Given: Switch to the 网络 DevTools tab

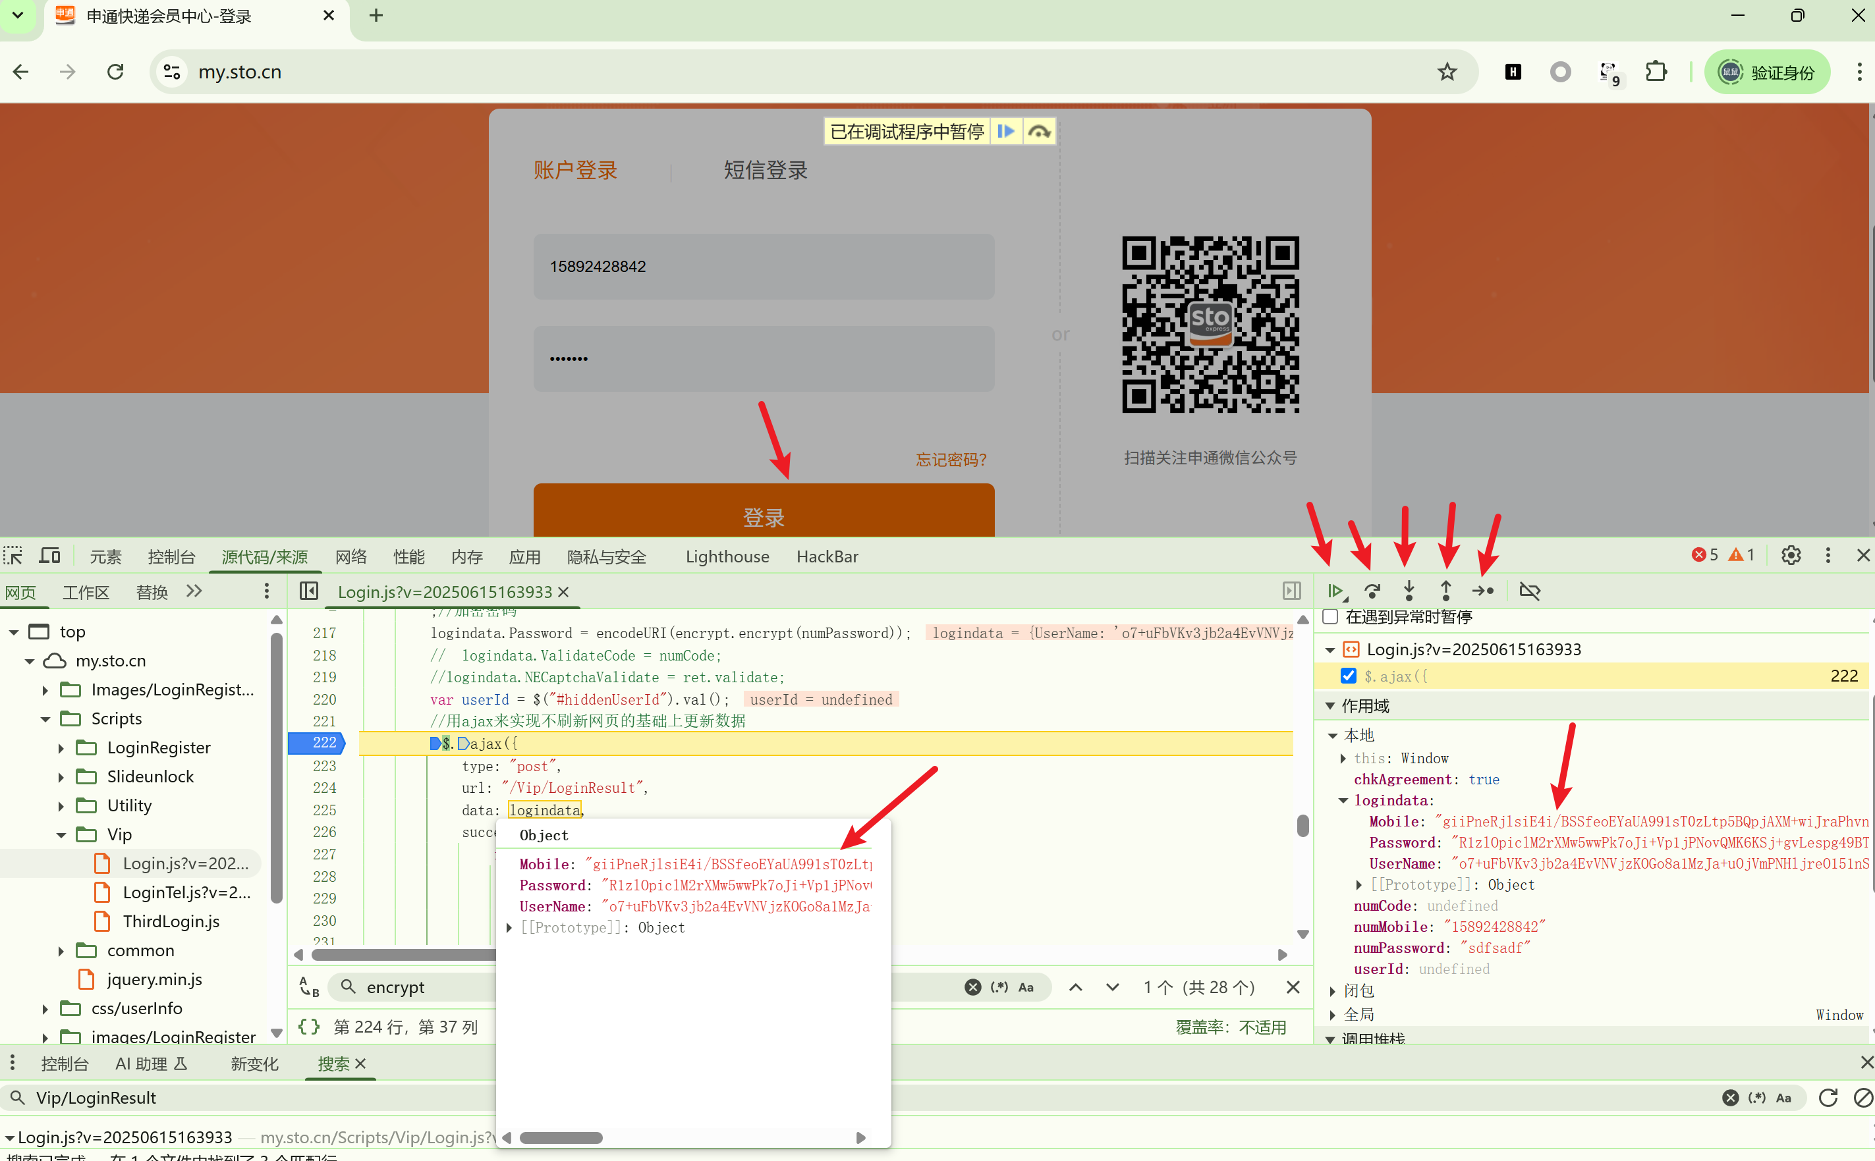Looking at the screenshot, I should click(350, 556).
